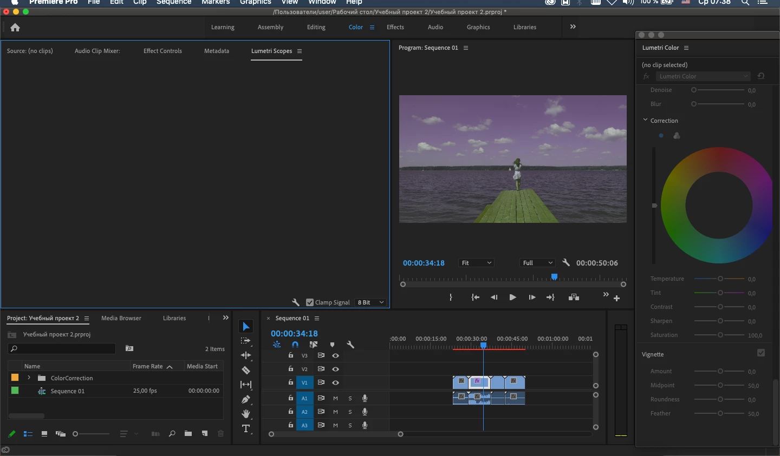Click the Home icon
Screen dimensions: 780x456
[15, 28]
